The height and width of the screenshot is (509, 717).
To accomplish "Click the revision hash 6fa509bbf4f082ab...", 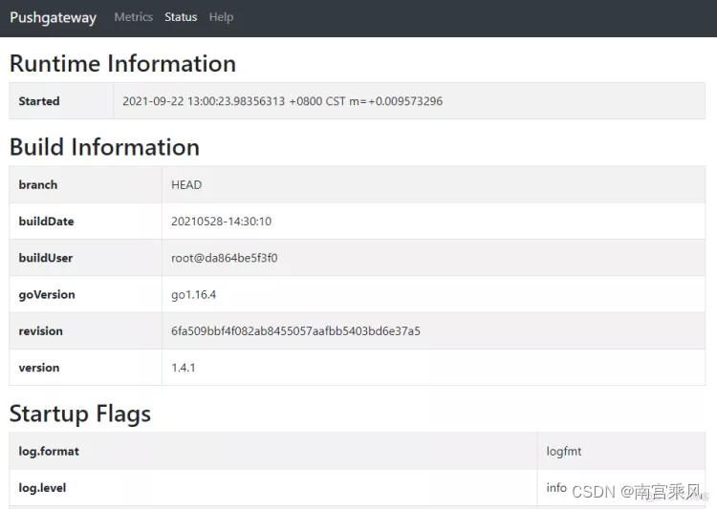I will tap(295, 330).
